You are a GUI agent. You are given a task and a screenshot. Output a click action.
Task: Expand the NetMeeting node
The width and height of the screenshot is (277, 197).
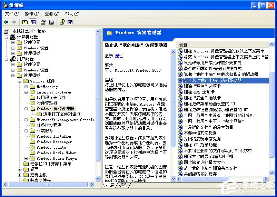point(26,87)
